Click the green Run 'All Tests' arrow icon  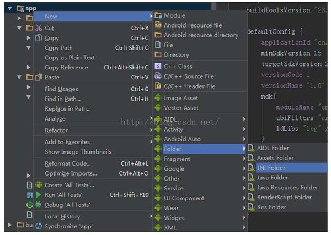pos(39,195)
